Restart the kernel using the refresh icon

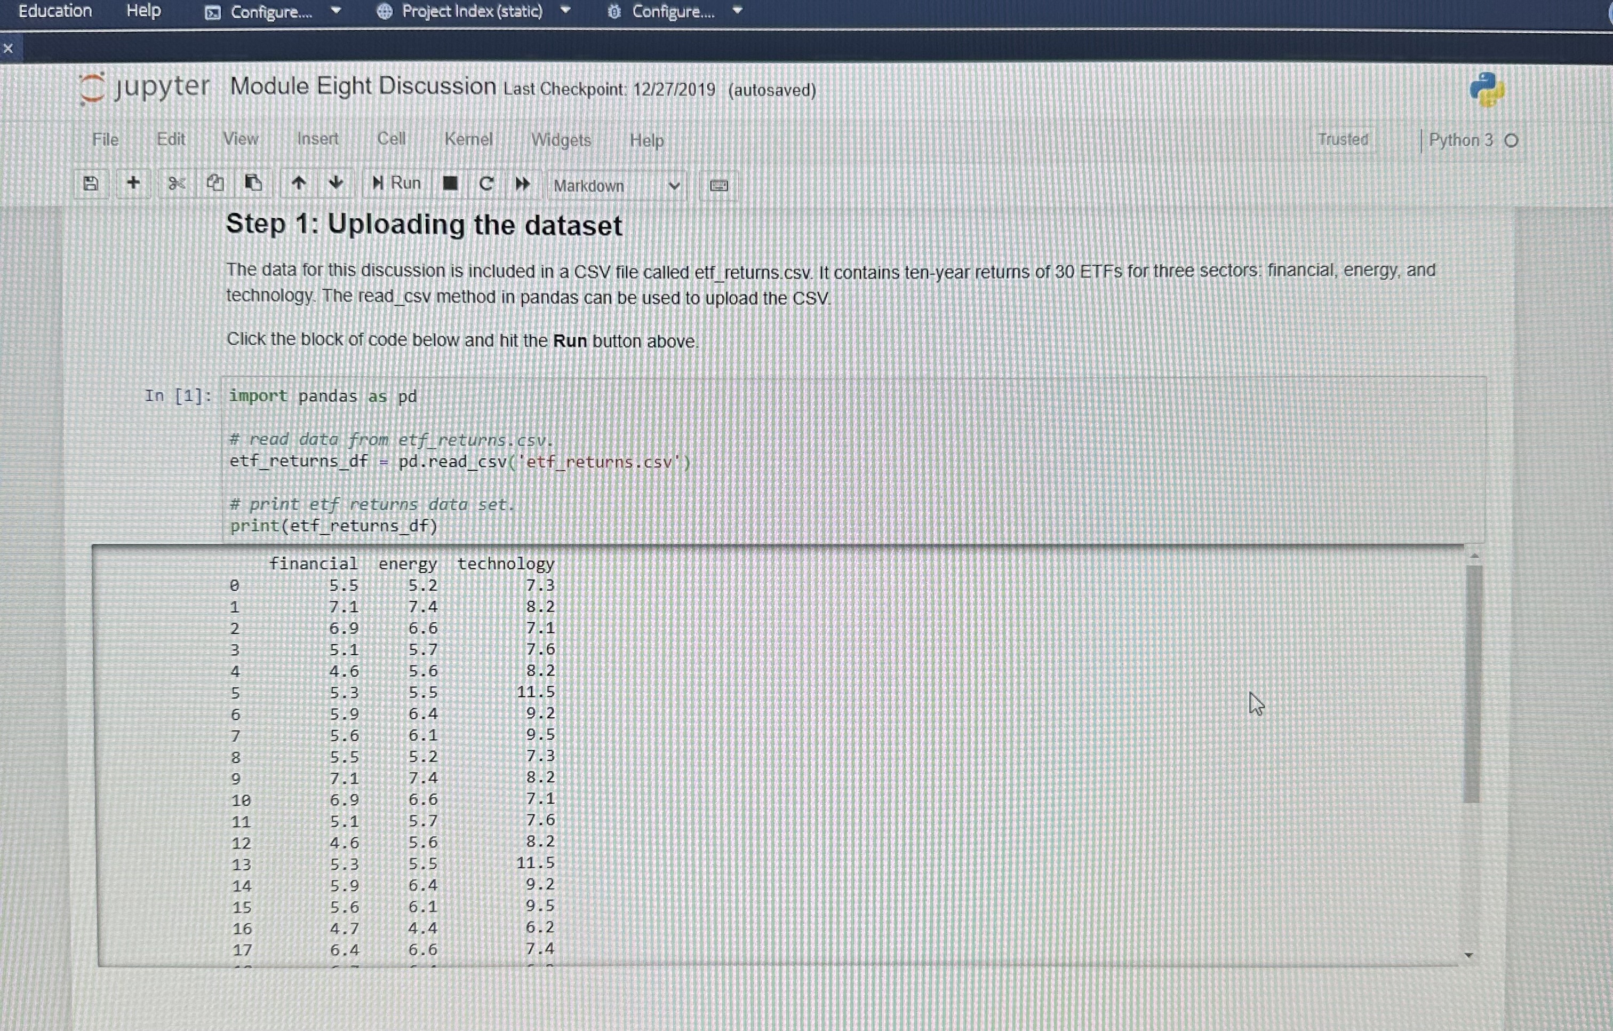(x=486, y=183)
